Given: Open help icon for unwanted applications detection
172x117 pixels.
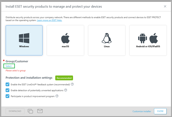Looking at the screenshot, I should tap(66, 90).
